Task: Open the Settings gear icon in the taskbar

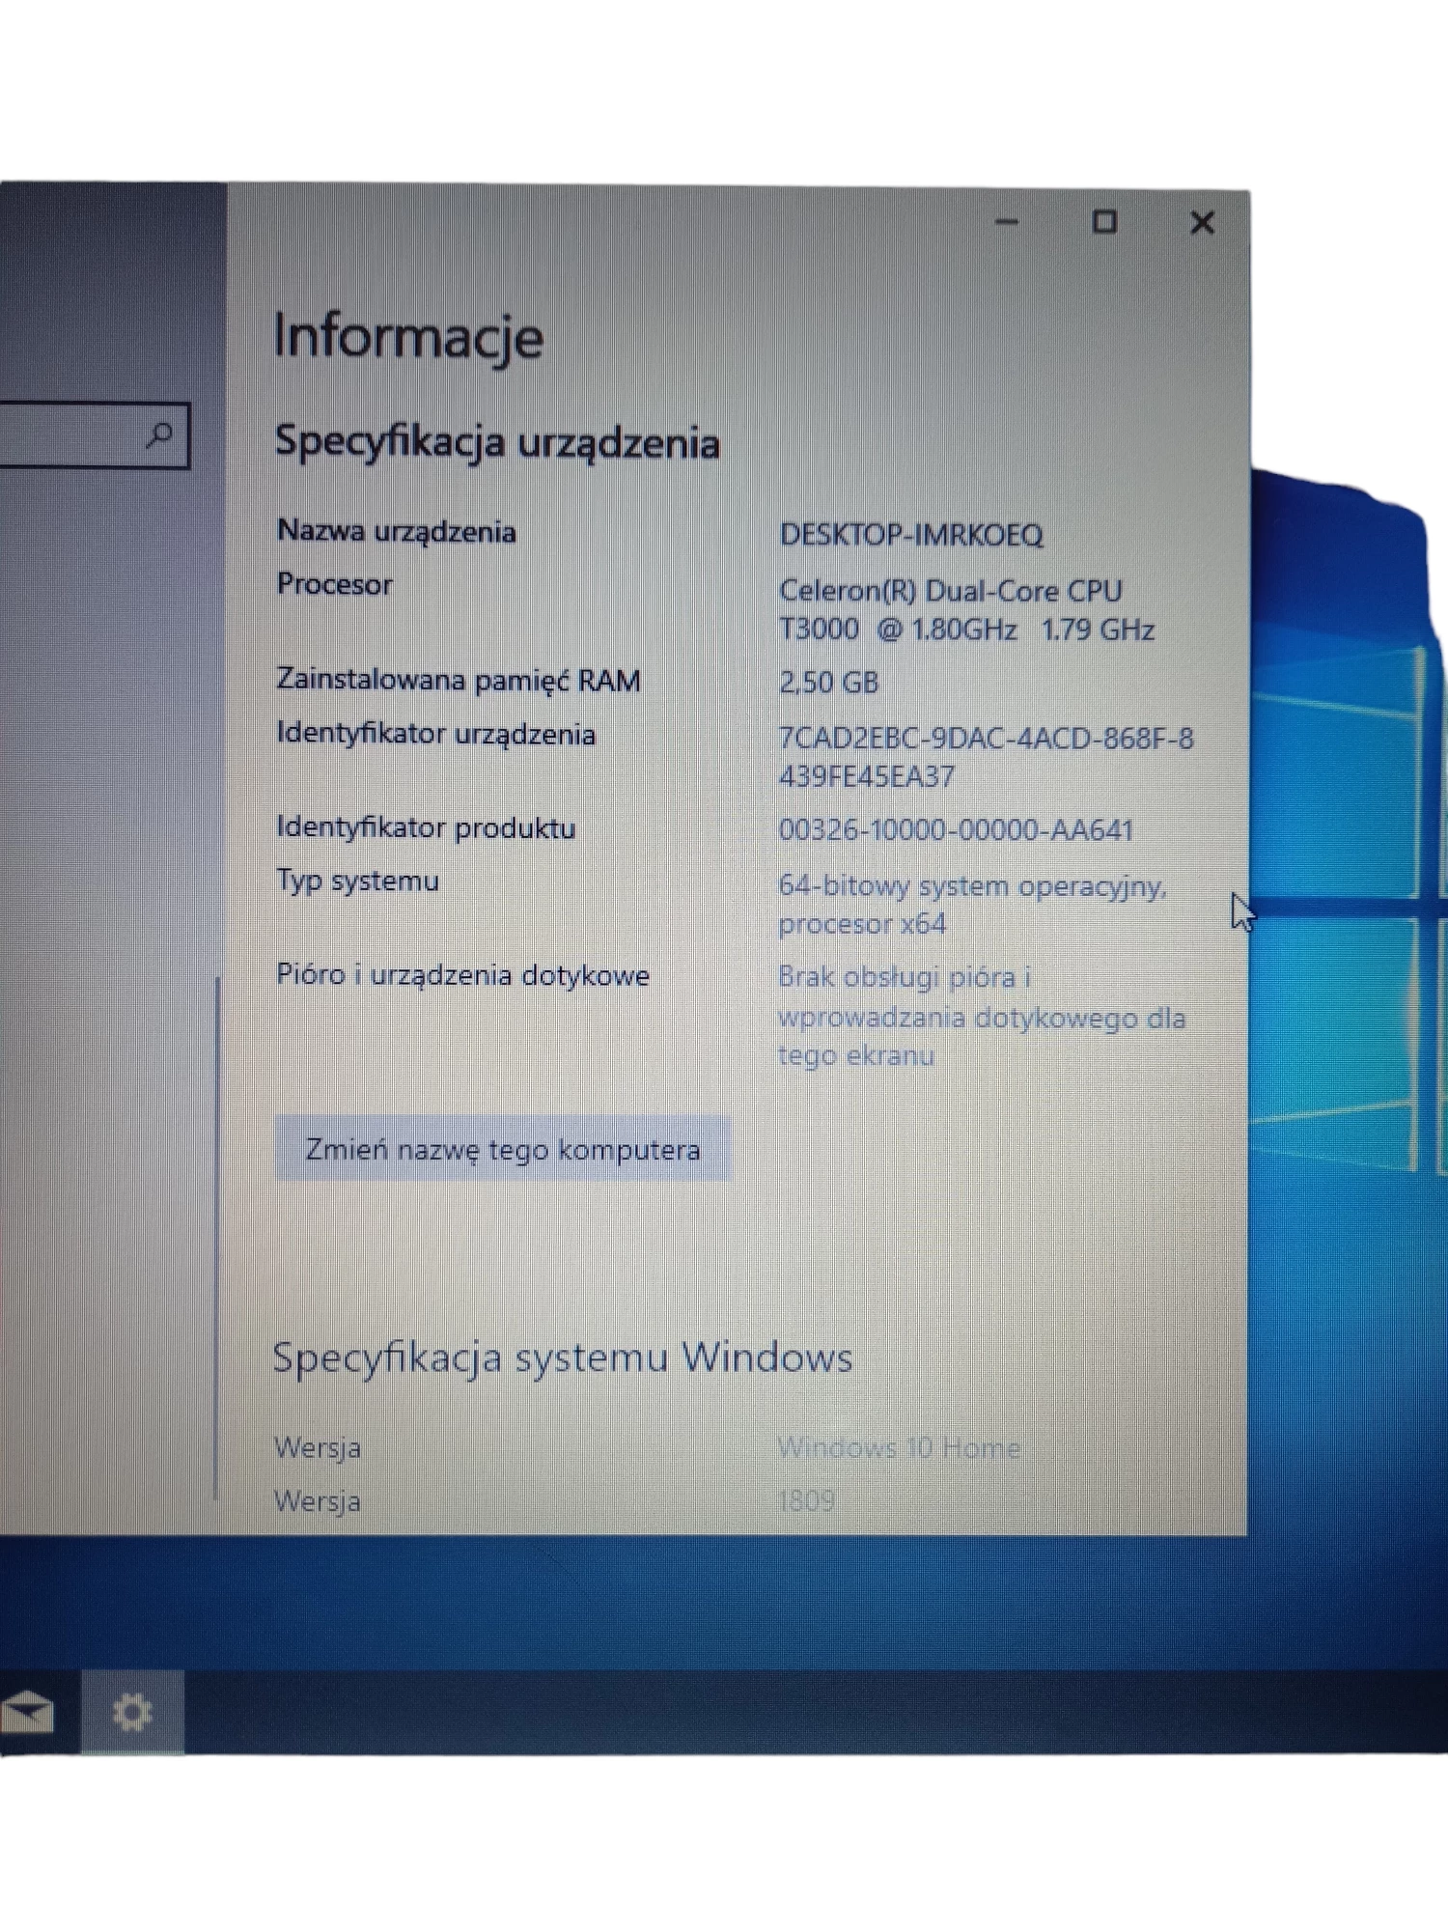Action: [x=131, y=1713]
